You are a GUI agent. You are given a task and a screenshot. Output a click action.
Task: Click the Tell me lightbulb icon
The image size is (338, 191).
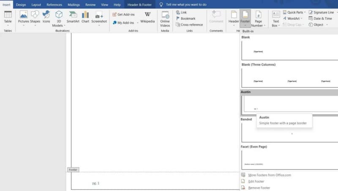click(161, 5)
